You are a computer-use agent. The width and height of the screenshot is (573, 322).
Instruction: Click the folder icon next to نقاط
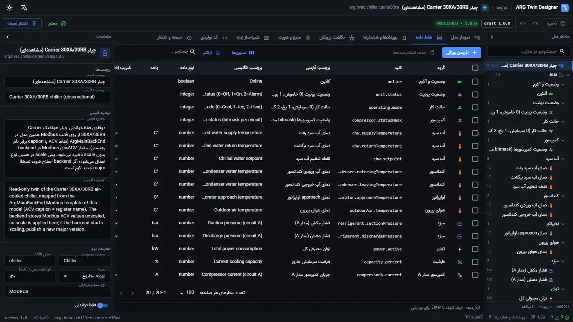click(x=561, y=75)
